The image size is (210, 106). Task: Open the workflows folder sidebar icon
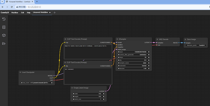(x=4, y=44)
